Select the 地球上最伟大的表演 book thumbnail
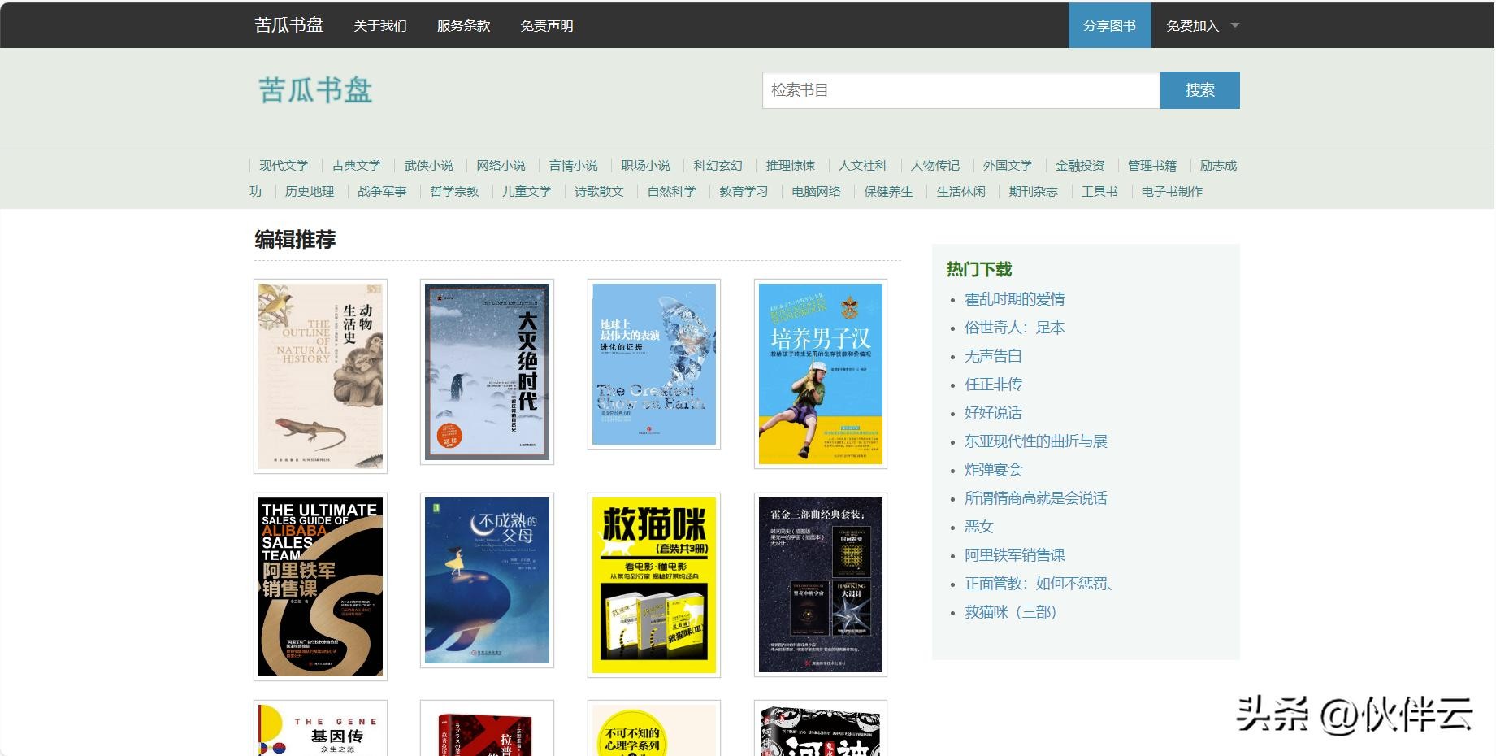Image resolution: width=1496 pixels, height=756 pixels. click(x=653, y=364)
